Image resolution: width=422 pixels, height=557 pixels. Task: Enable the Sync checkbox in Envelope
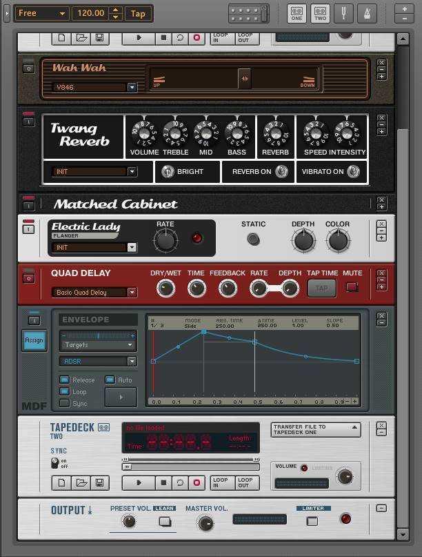click(64, 403)
